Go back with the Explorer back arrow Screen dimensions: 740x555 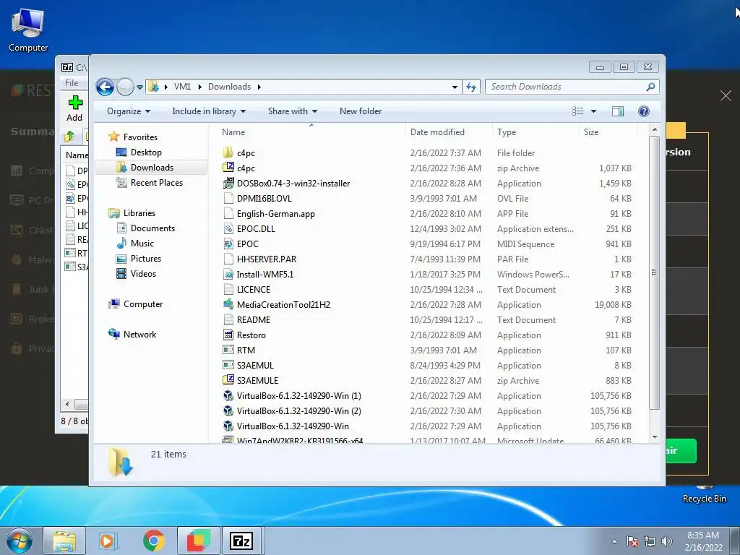[x=105, y=87]
